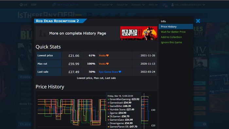Click the Friday, Mar 18 tooltip date
Viewport: 229px width, 129px height.
click(x=120, y=96)
